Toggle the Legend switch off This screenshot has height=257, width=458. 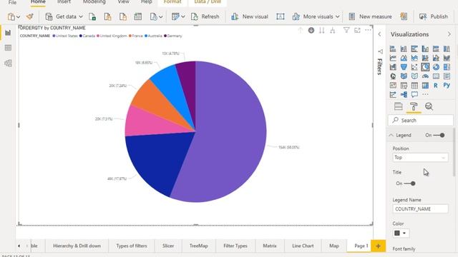point(439,135)
